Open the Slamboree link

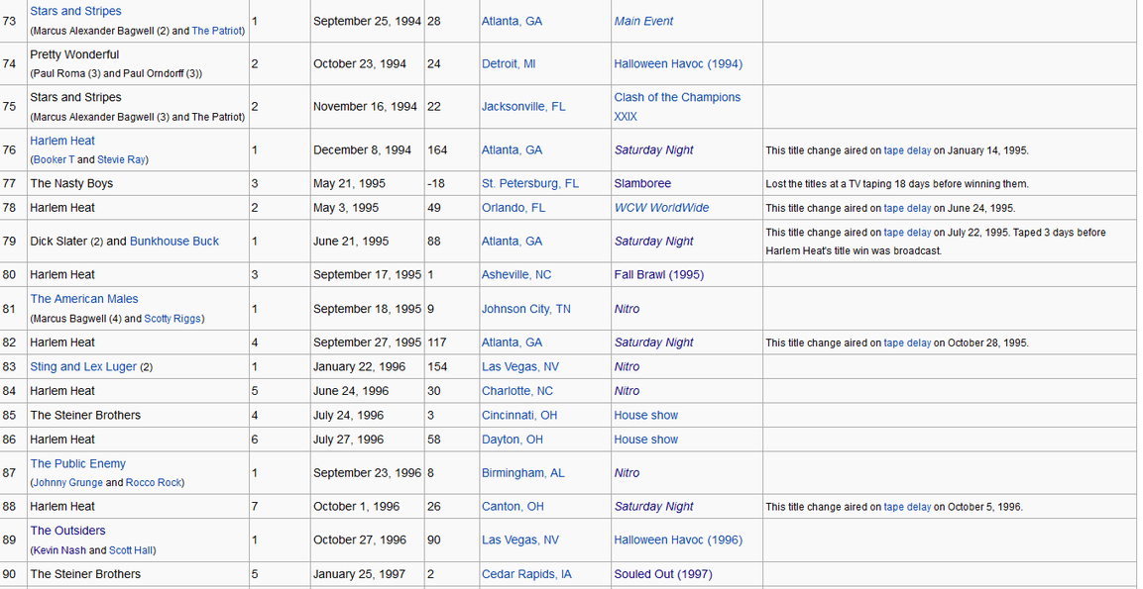(642, 183)
